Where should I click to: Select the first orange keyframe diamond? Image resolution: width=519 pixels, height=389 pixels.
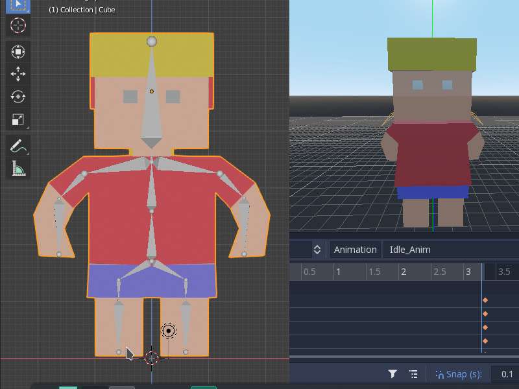(485, 300)
